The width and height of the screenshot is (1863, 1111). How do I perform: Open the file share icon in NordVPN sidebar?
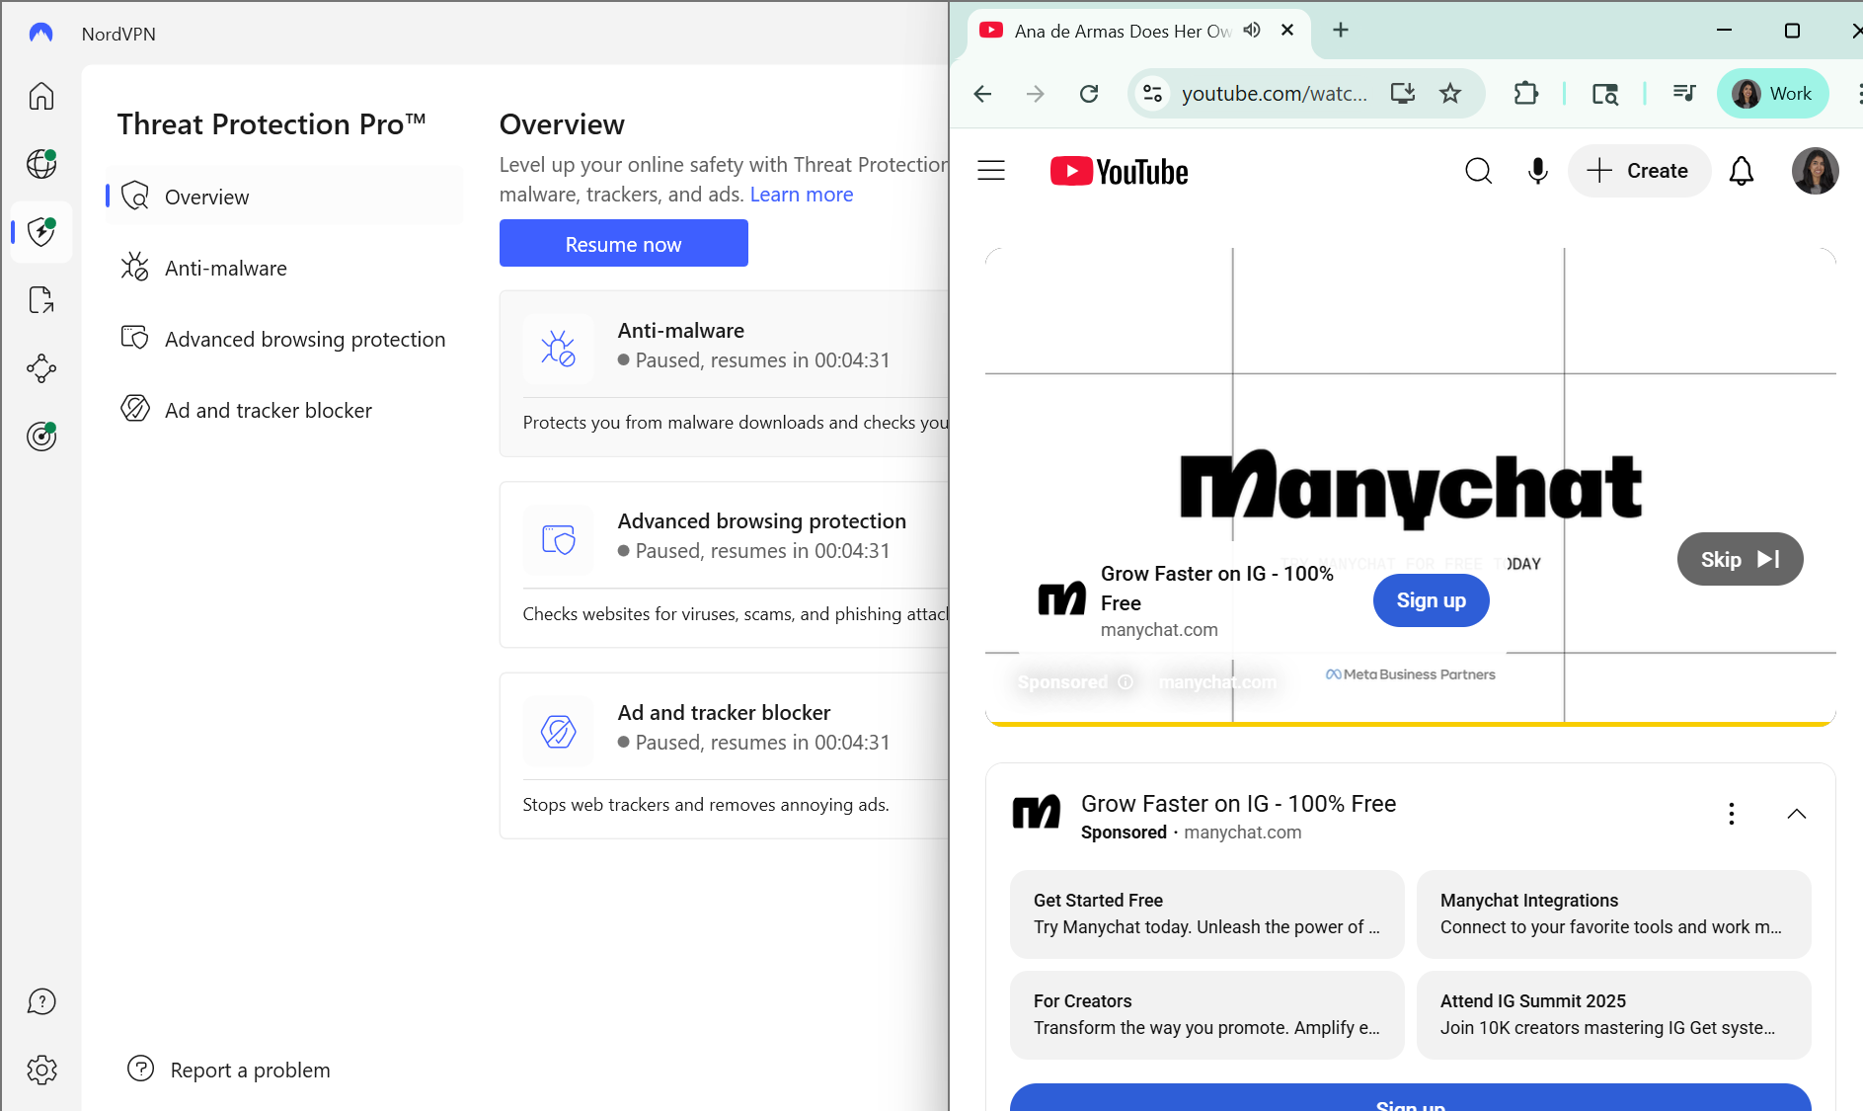click(x=41, y=300)
